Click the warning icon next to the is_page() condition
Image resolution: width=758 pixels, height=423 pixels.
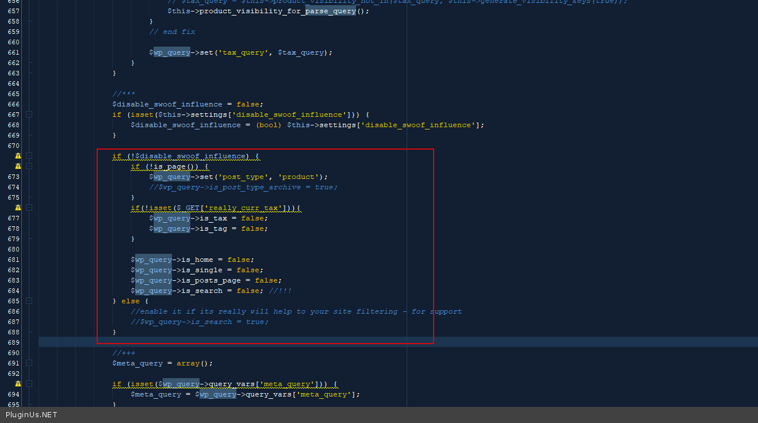pos(18,166)
